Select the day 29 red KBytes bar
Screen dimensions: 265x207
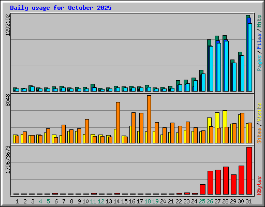point(233,185)
